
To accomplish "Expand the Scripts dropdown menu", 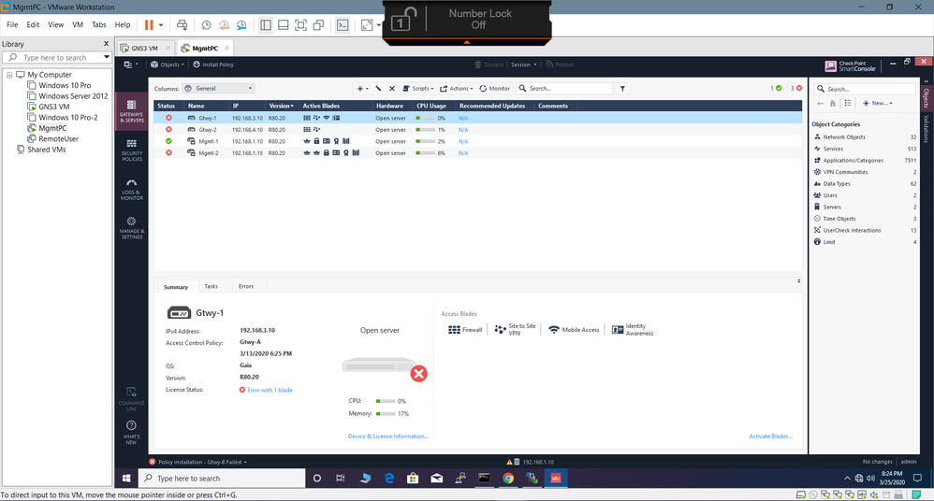I will pyautogui.click(x=417, y=89).
